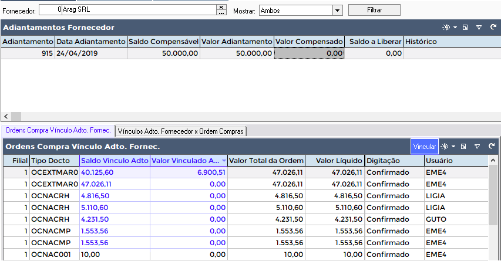Click Valor Vinculado value 6.900,51
Screen dimensions: 501x261
point(189,172)
